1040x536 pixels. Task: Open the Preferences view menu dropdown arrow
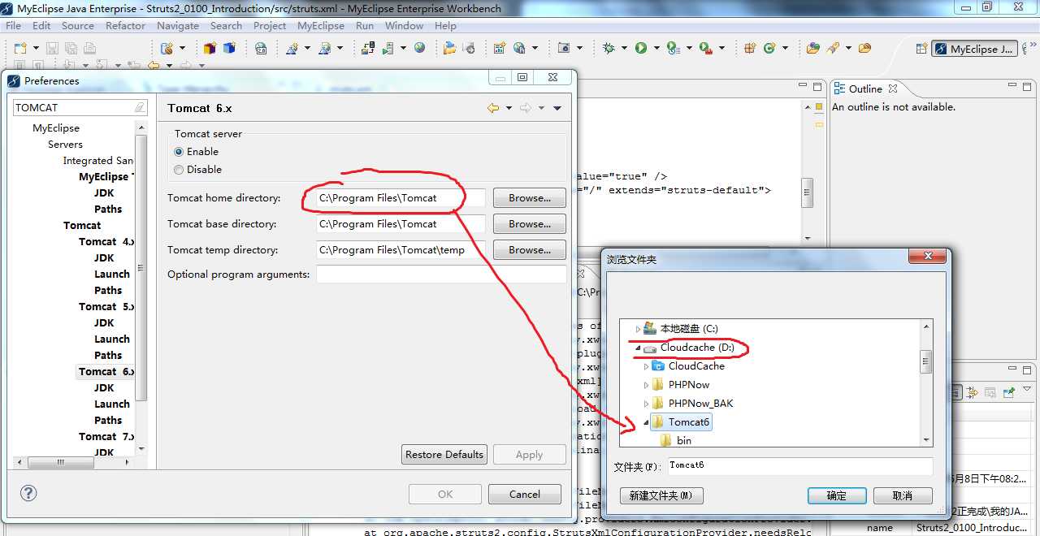click(557, 108)
